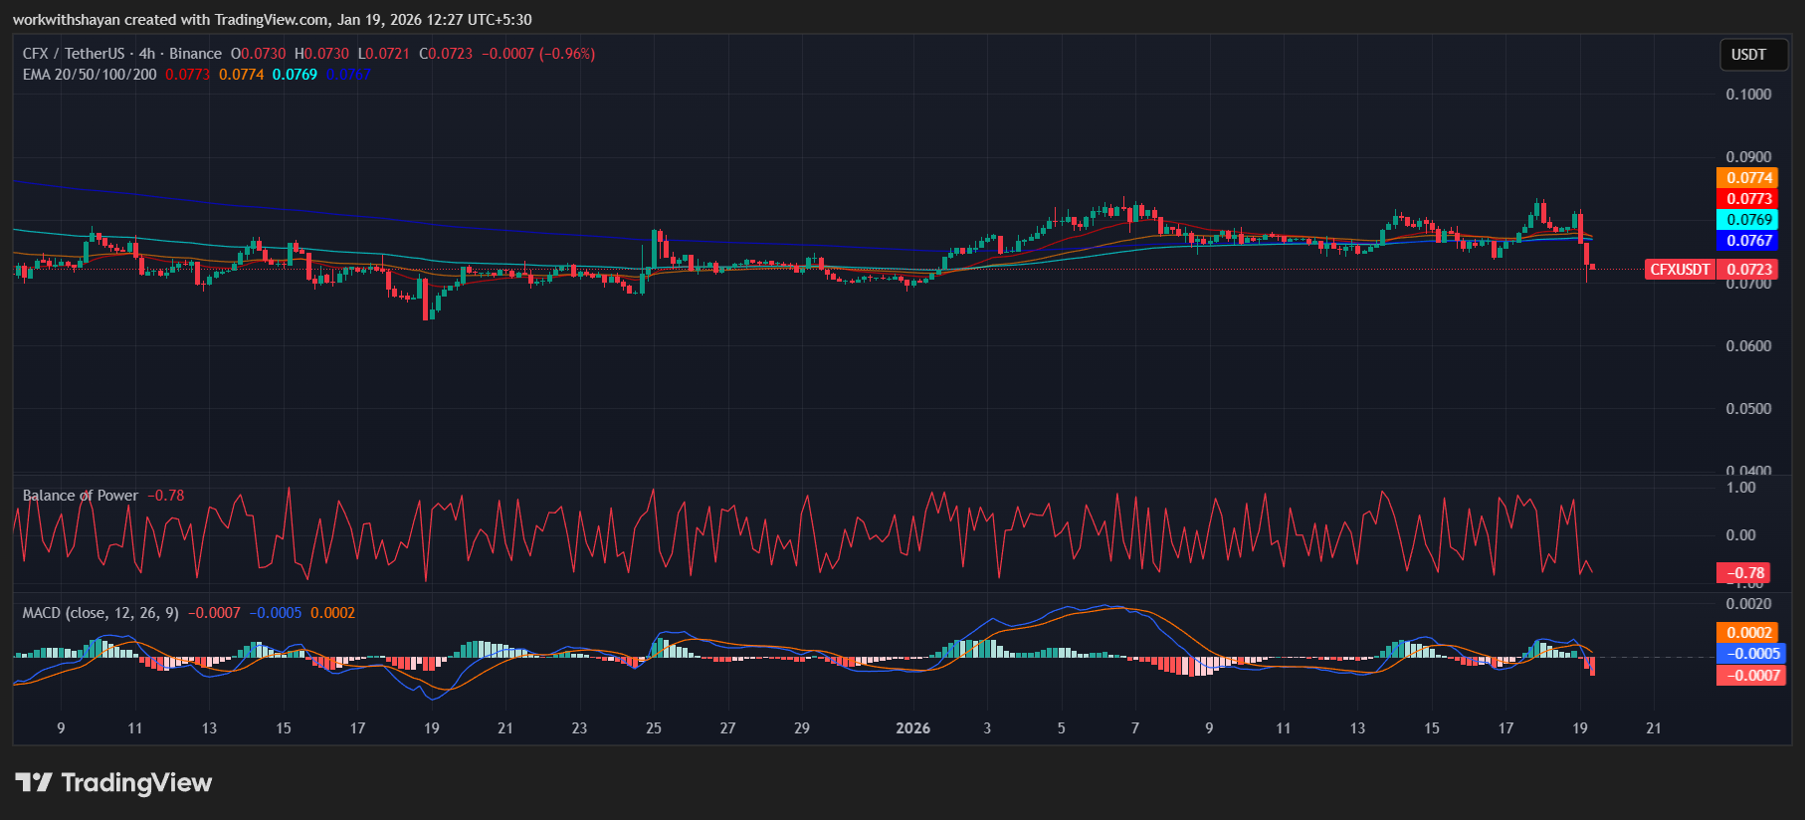1805x820 pixels.
Task: Click the TradingView logo icon
Action: tap(34, 782)
